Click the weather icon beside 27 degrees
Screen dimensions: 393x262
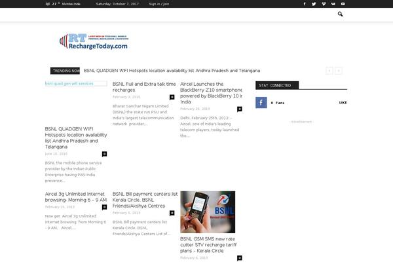tap(48, 4)
